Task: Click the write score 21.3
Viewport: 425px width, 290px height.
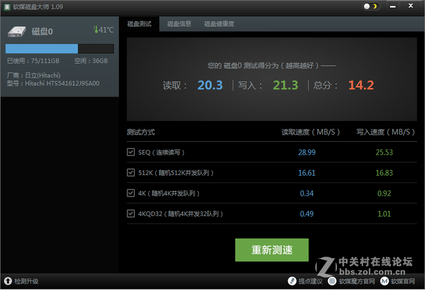Action: [x=285, y=85]
